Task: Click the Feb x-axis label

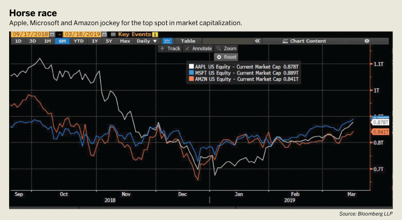Action: (x=295, y=194)
